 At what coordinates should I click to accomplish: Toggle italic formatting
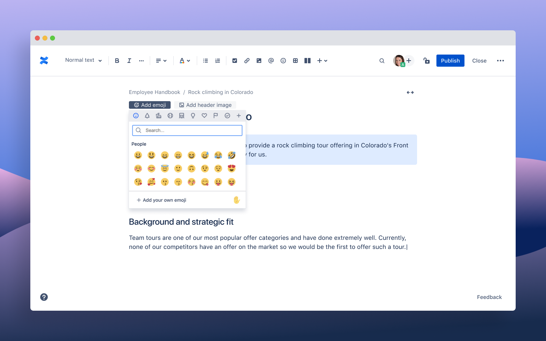pyautogui.click(x=129, y=61)
